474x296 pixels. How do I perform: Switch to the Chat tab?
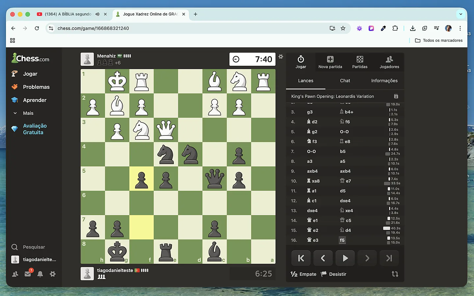tap(345, 81)
